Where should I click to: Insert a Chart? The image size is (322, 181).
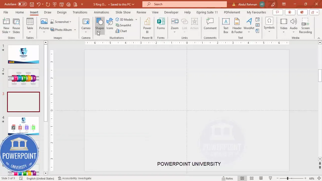(121, 31)
